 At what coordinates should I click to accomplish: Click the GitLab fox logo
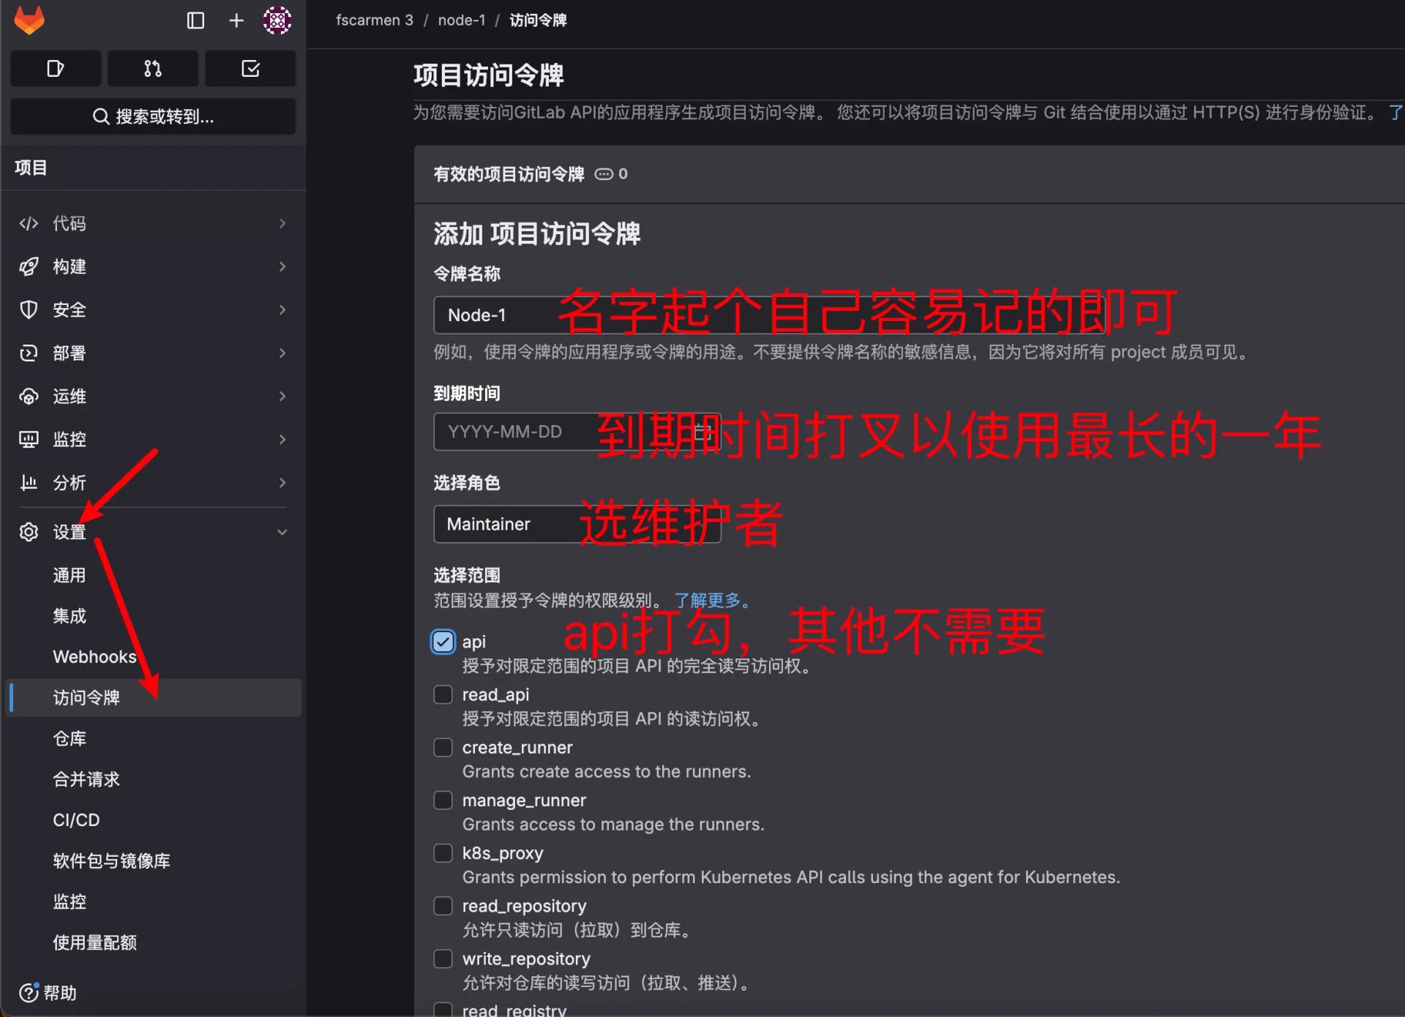pyautogui.click(x=29, y=20)
